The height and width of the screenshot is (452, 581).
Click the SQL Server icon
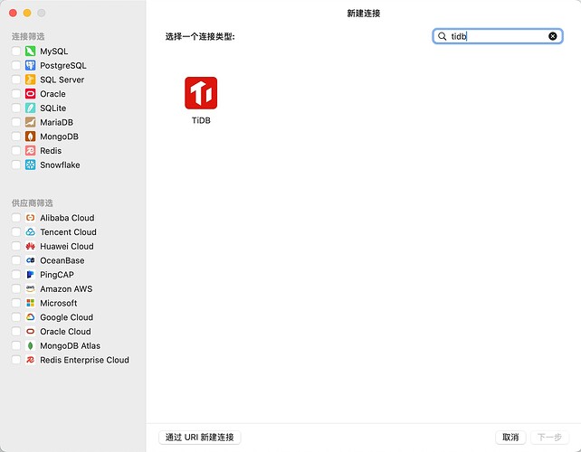pos(31,80)
